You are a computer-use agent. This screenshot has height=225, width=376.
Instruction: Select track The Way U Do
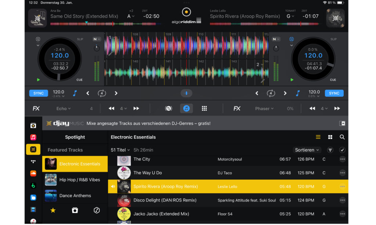pos(228,173)
